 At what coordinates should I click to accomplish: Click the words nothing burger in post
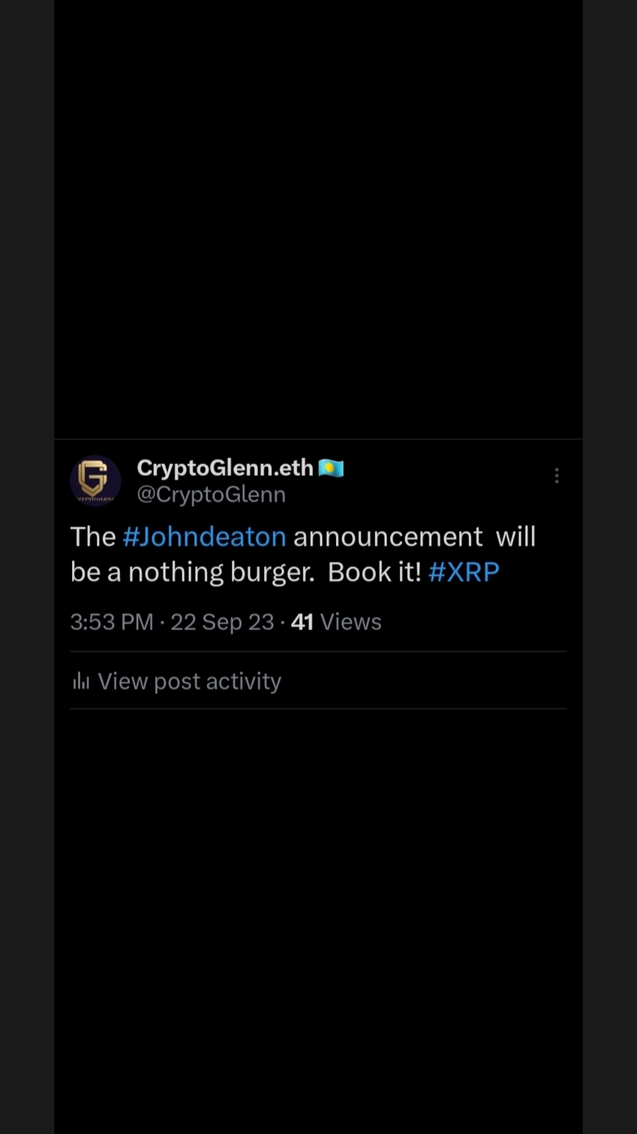(222, 572)
